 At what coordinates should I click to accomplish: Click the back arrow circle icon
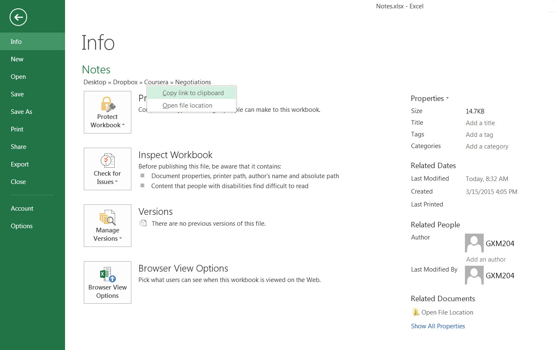[18, 17]
